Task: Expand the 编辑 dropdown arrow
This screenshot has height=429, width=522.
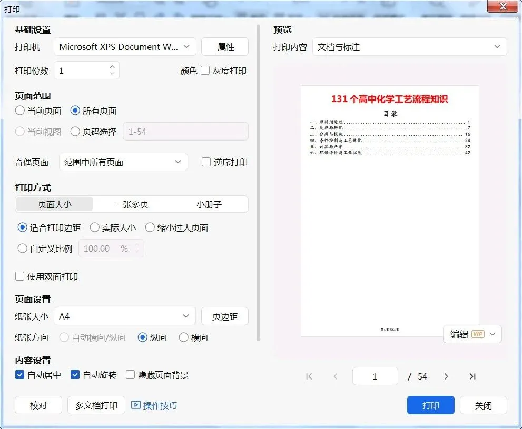Action: click(x=493, y=334)
